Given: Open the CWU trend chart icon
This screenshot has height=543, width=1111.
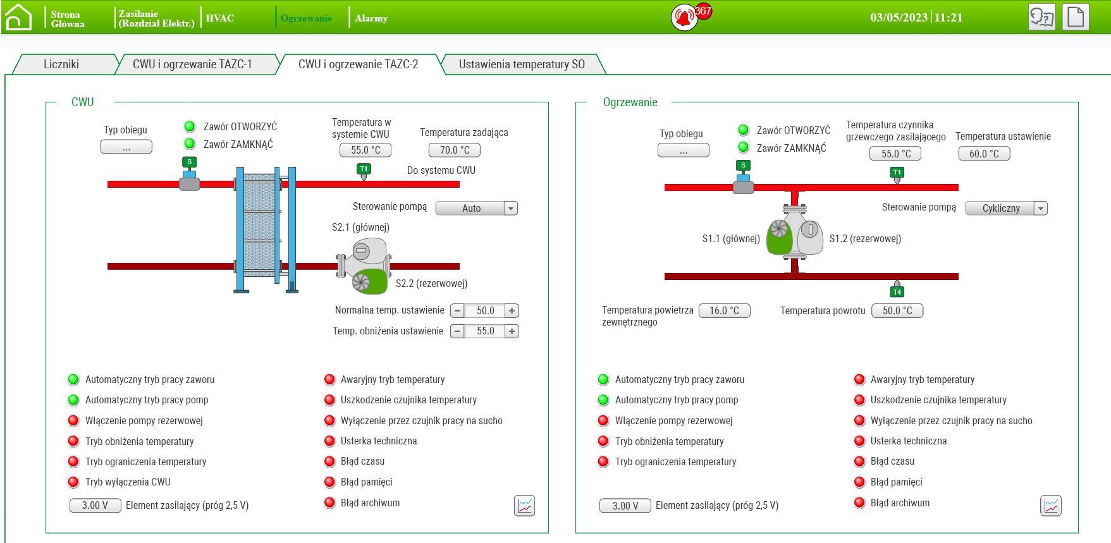Looking at the screenshot, I should [524, 505].
